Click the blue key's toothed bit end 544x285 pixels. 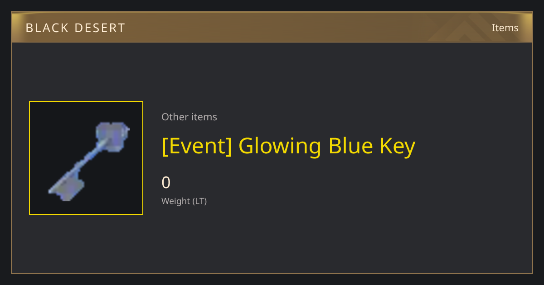click(x=67, y=188)
